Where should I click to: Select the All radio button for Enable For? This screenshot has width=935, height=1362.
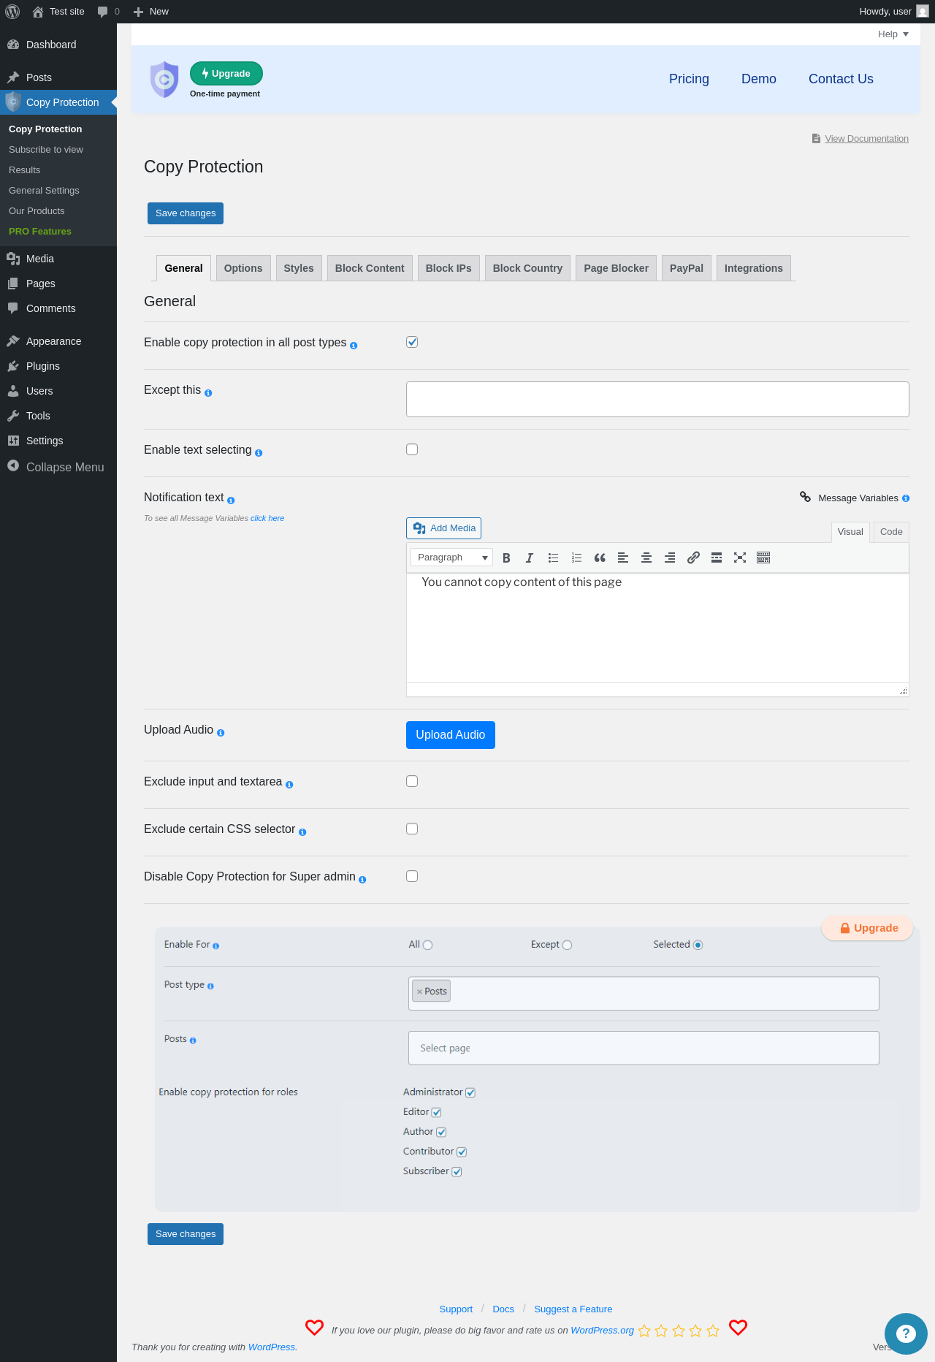(428, 945)
